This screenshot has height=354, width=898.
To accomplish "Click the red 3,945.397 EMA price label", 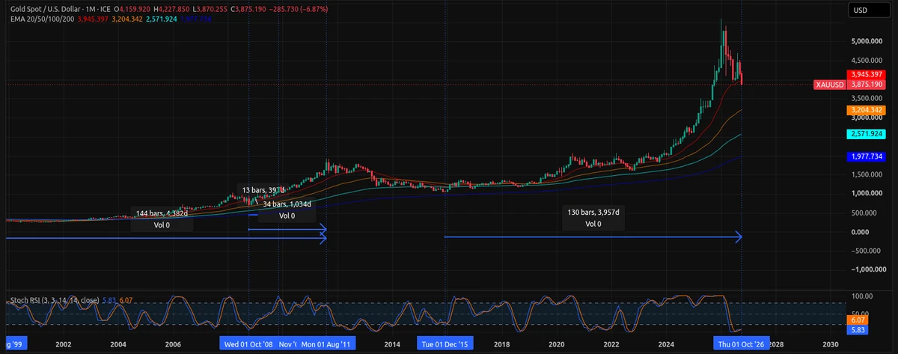I will click(x=867, y=75).
